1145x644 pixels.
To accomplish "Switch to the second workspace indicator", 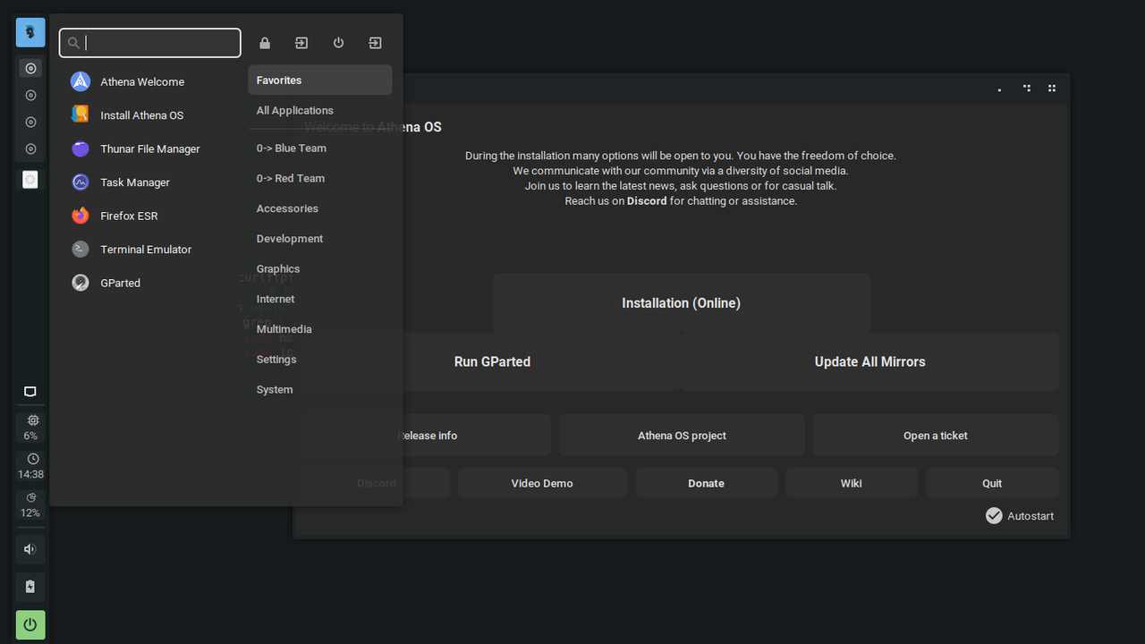I will point(30,95).
